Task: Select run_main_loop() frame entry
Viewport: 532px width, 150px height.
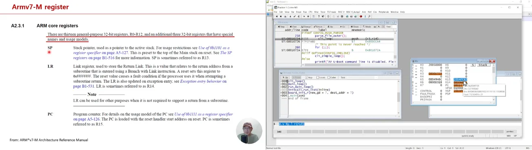Action: [301, 87]
